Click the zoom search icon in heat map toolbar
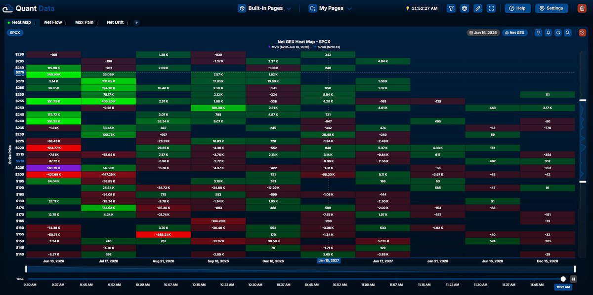593x295 pixels. [x=568, y=33]
